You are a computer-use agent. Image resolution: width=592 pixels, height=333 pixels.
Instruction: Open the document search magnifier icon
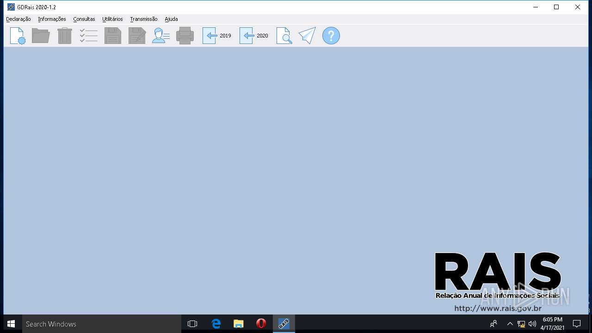284,36
